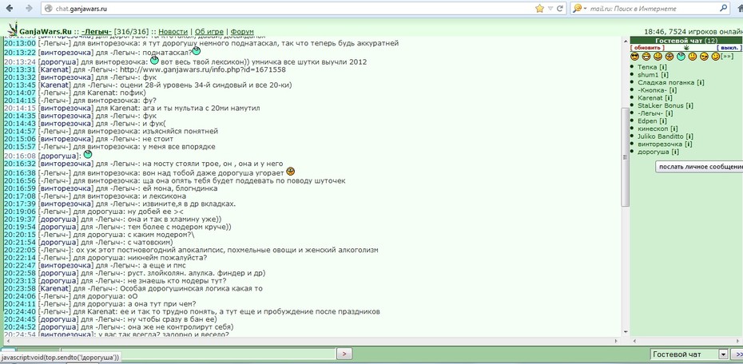Screen dimensions: 743x364
Task: Click the GanjaWars.Ru title link
Action: point(46,32)
